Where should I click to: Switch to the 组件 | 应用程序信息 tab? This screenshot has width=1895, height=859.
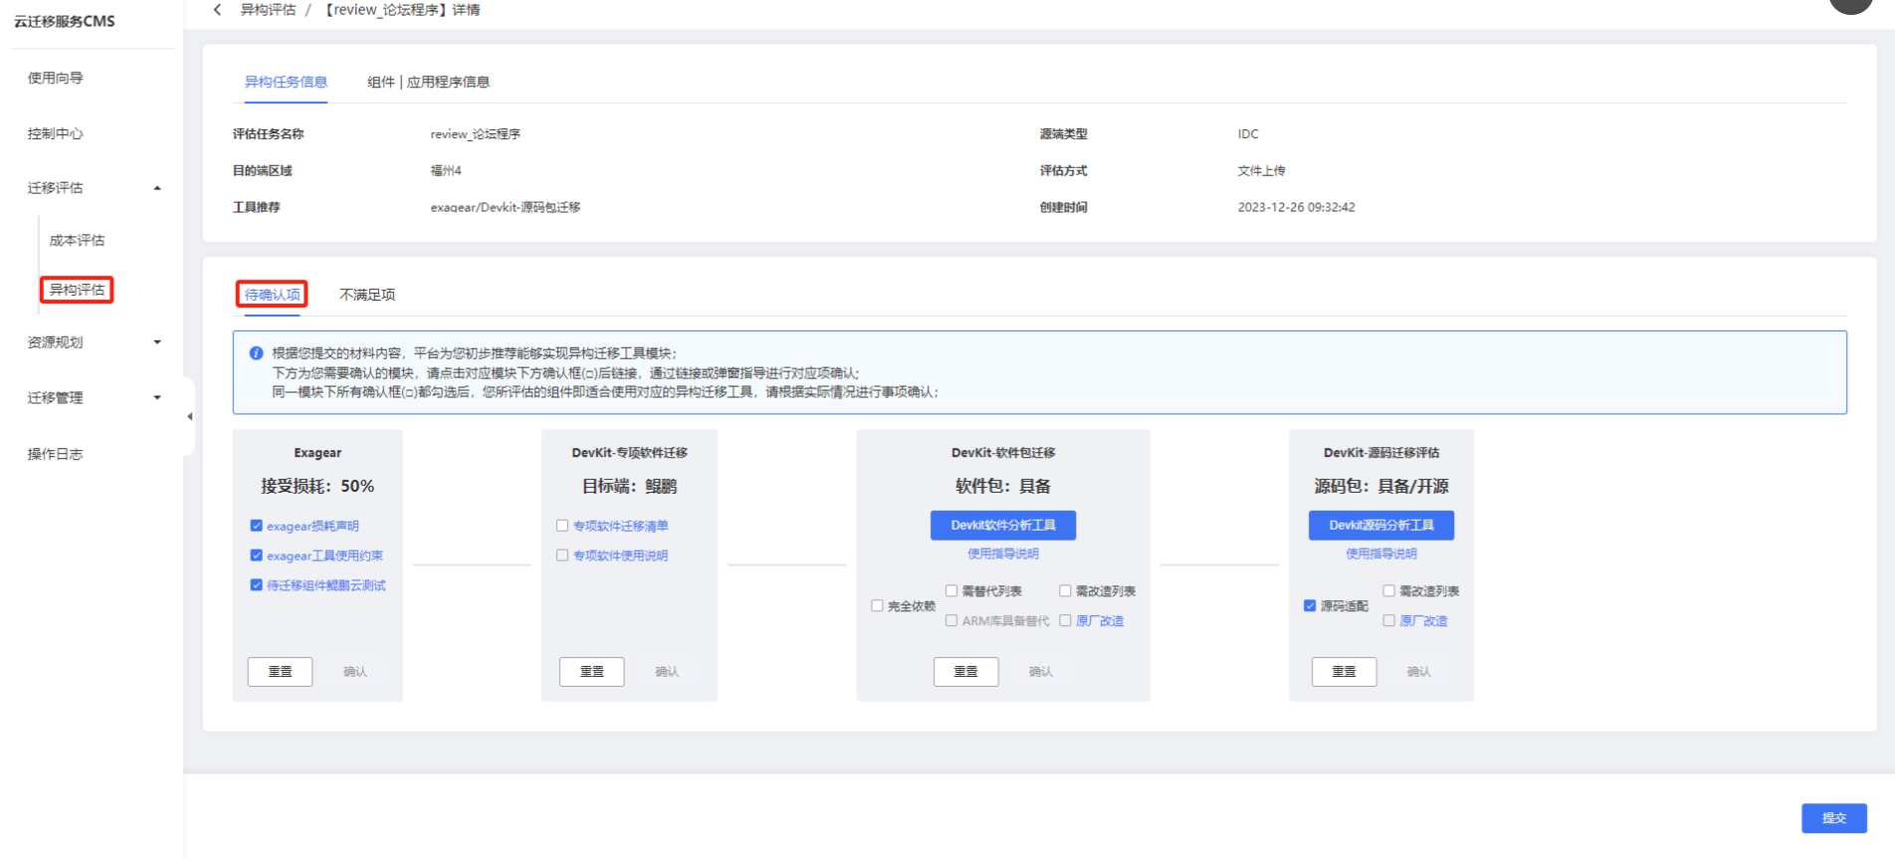pyautogui.click(x=428, y=82)
